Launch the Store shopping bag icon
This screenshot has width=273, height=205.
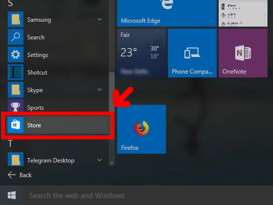[15, 125]
